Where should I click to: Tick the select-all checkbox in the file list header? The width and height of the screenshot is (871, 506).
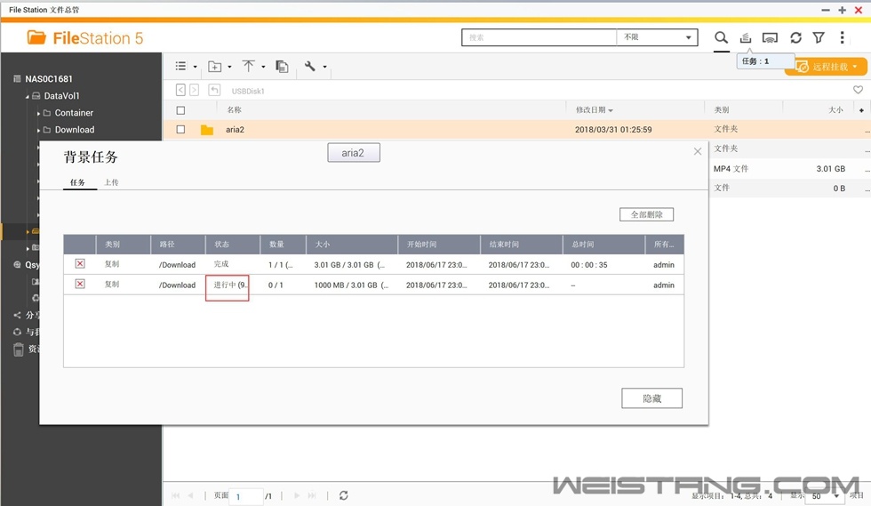point(180,110)
